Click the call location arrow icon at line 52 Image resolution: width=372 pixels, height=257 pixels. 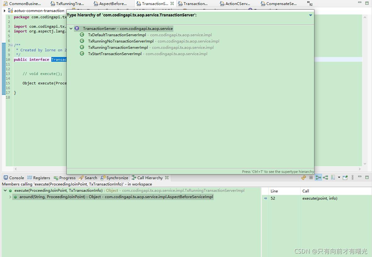coord(266,198)
